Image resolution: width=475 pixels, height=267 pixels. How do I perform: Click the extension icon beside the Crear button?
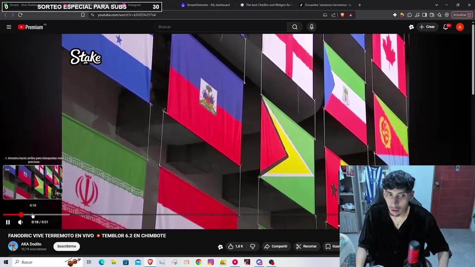411,27
